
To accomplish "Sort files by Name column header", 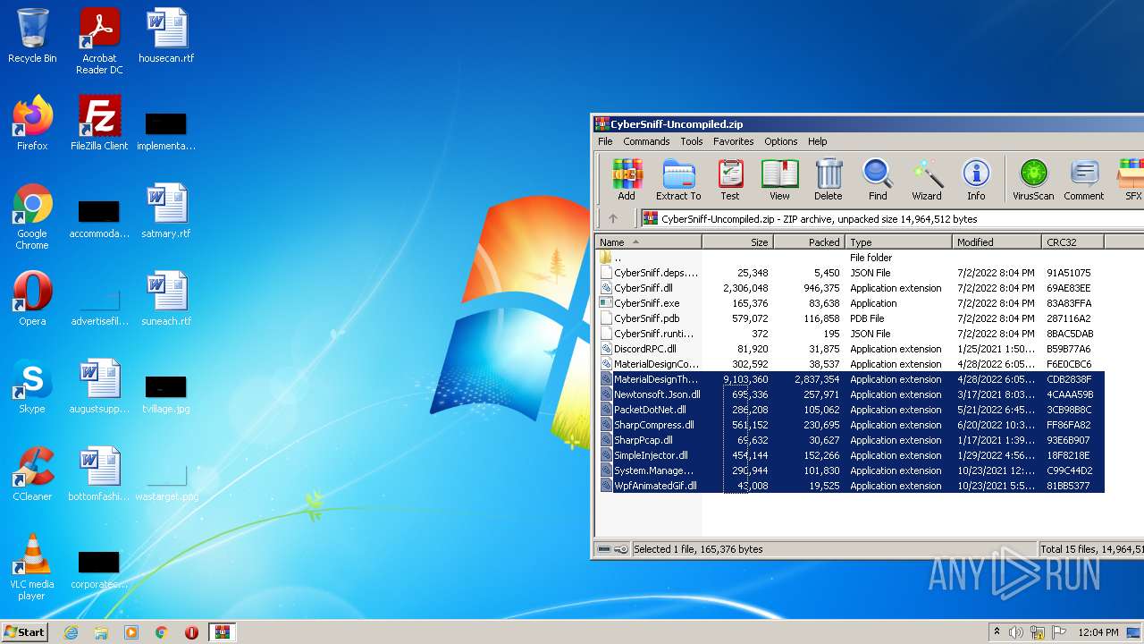I will point(648,241).
